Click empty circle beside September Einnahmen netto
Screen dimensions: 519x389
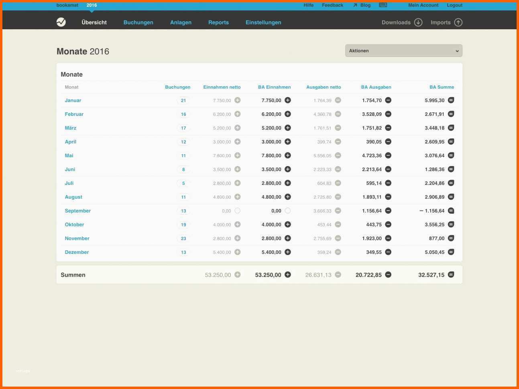(x=238, y=211)
